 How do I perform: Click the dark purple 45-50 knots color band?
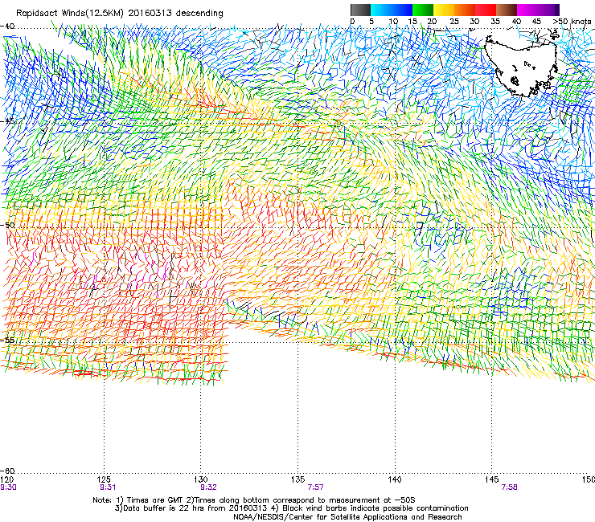pyautogui.click(x=548, y=10)
